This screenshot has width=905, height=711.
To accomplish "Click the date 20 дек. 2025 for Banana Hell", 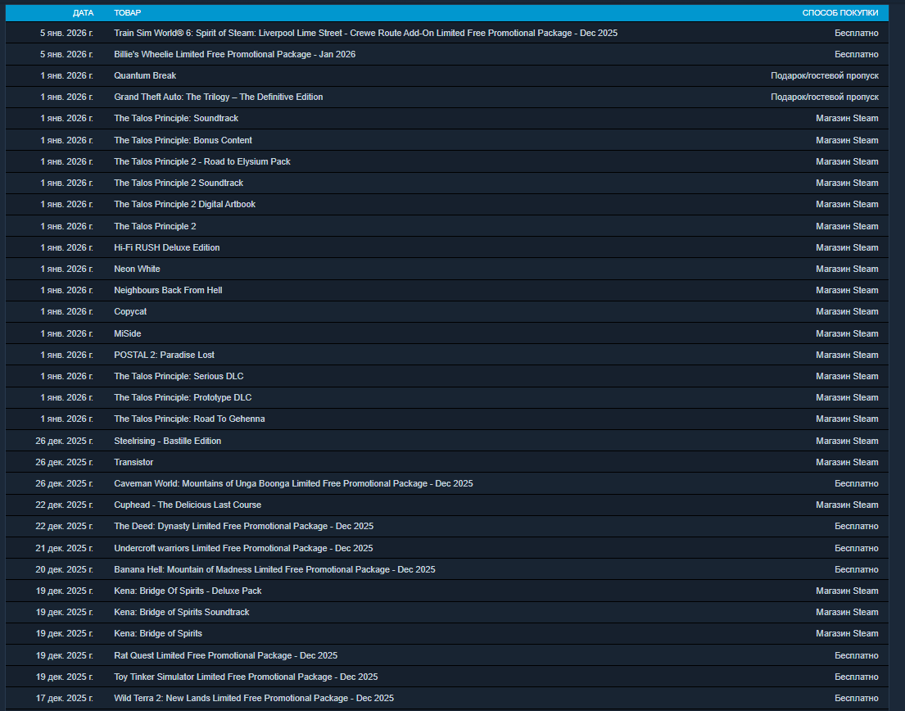I will [x=64, y=569].
